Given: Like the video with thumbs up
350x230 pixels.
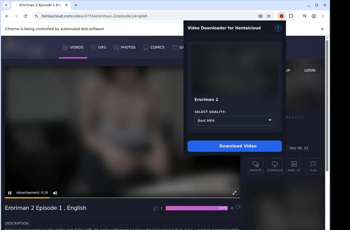Looking at the screenshot, I should (x=156, y=208).
